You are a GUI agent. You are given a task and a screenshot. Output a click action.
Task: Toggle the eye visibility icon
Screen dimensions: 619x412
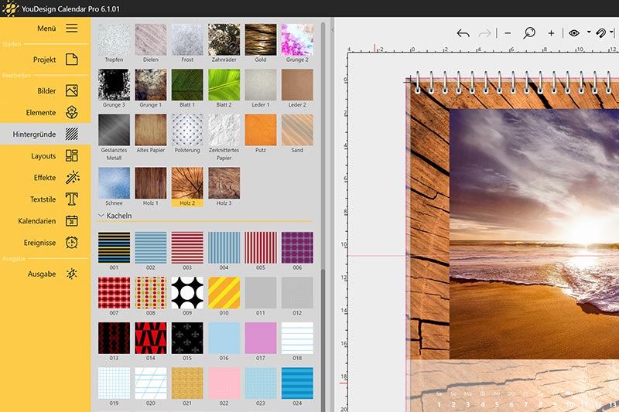click(574, 33)
